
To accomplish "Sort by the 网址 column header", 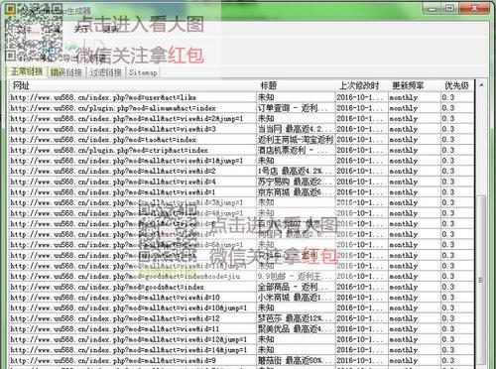I will point(132,85).
